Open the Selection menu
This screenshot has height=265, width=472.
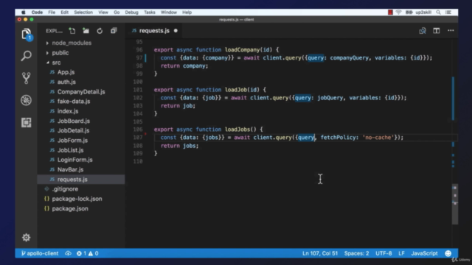(83, 13)
